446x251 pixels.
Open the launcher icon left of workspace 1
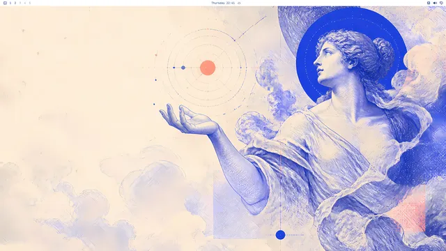click(x=5, y=3)
